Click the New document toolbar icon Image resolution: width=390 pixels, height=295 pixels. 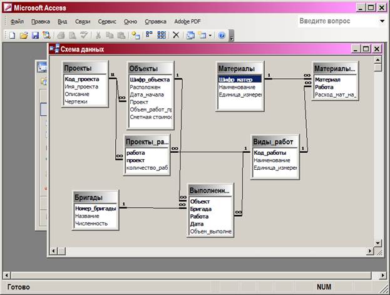coord(12,35)
